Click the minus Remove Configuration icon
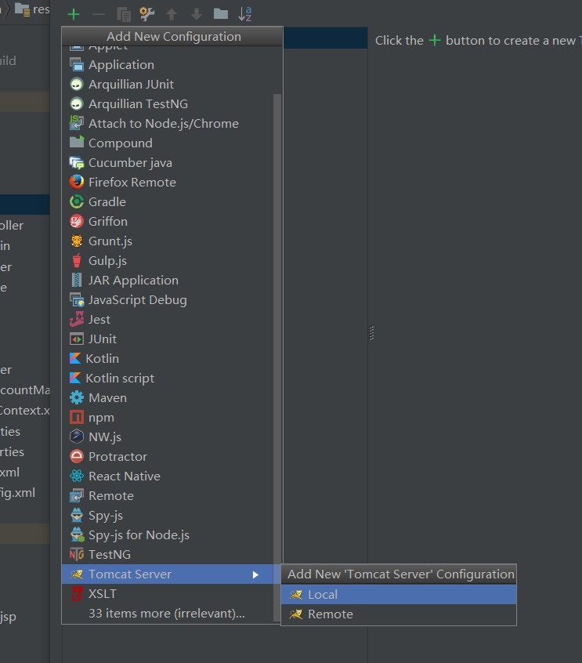The image size is (582, 663). coord(99,14)
